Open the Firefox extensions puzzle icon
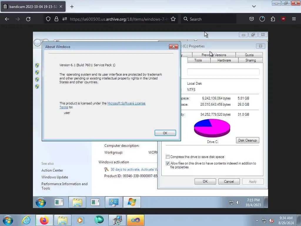 (x=273, y=19)
